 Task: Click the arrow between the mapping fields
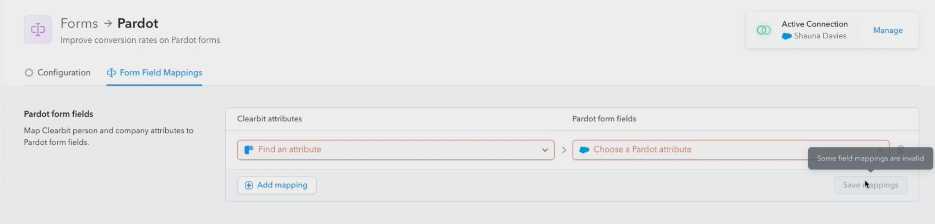coord(564,150)
